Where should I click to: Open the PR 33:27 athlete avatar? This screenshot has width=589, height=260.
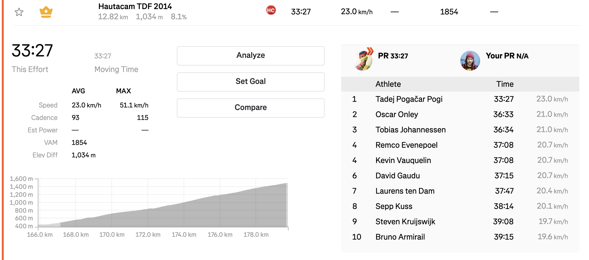[363, 60]
